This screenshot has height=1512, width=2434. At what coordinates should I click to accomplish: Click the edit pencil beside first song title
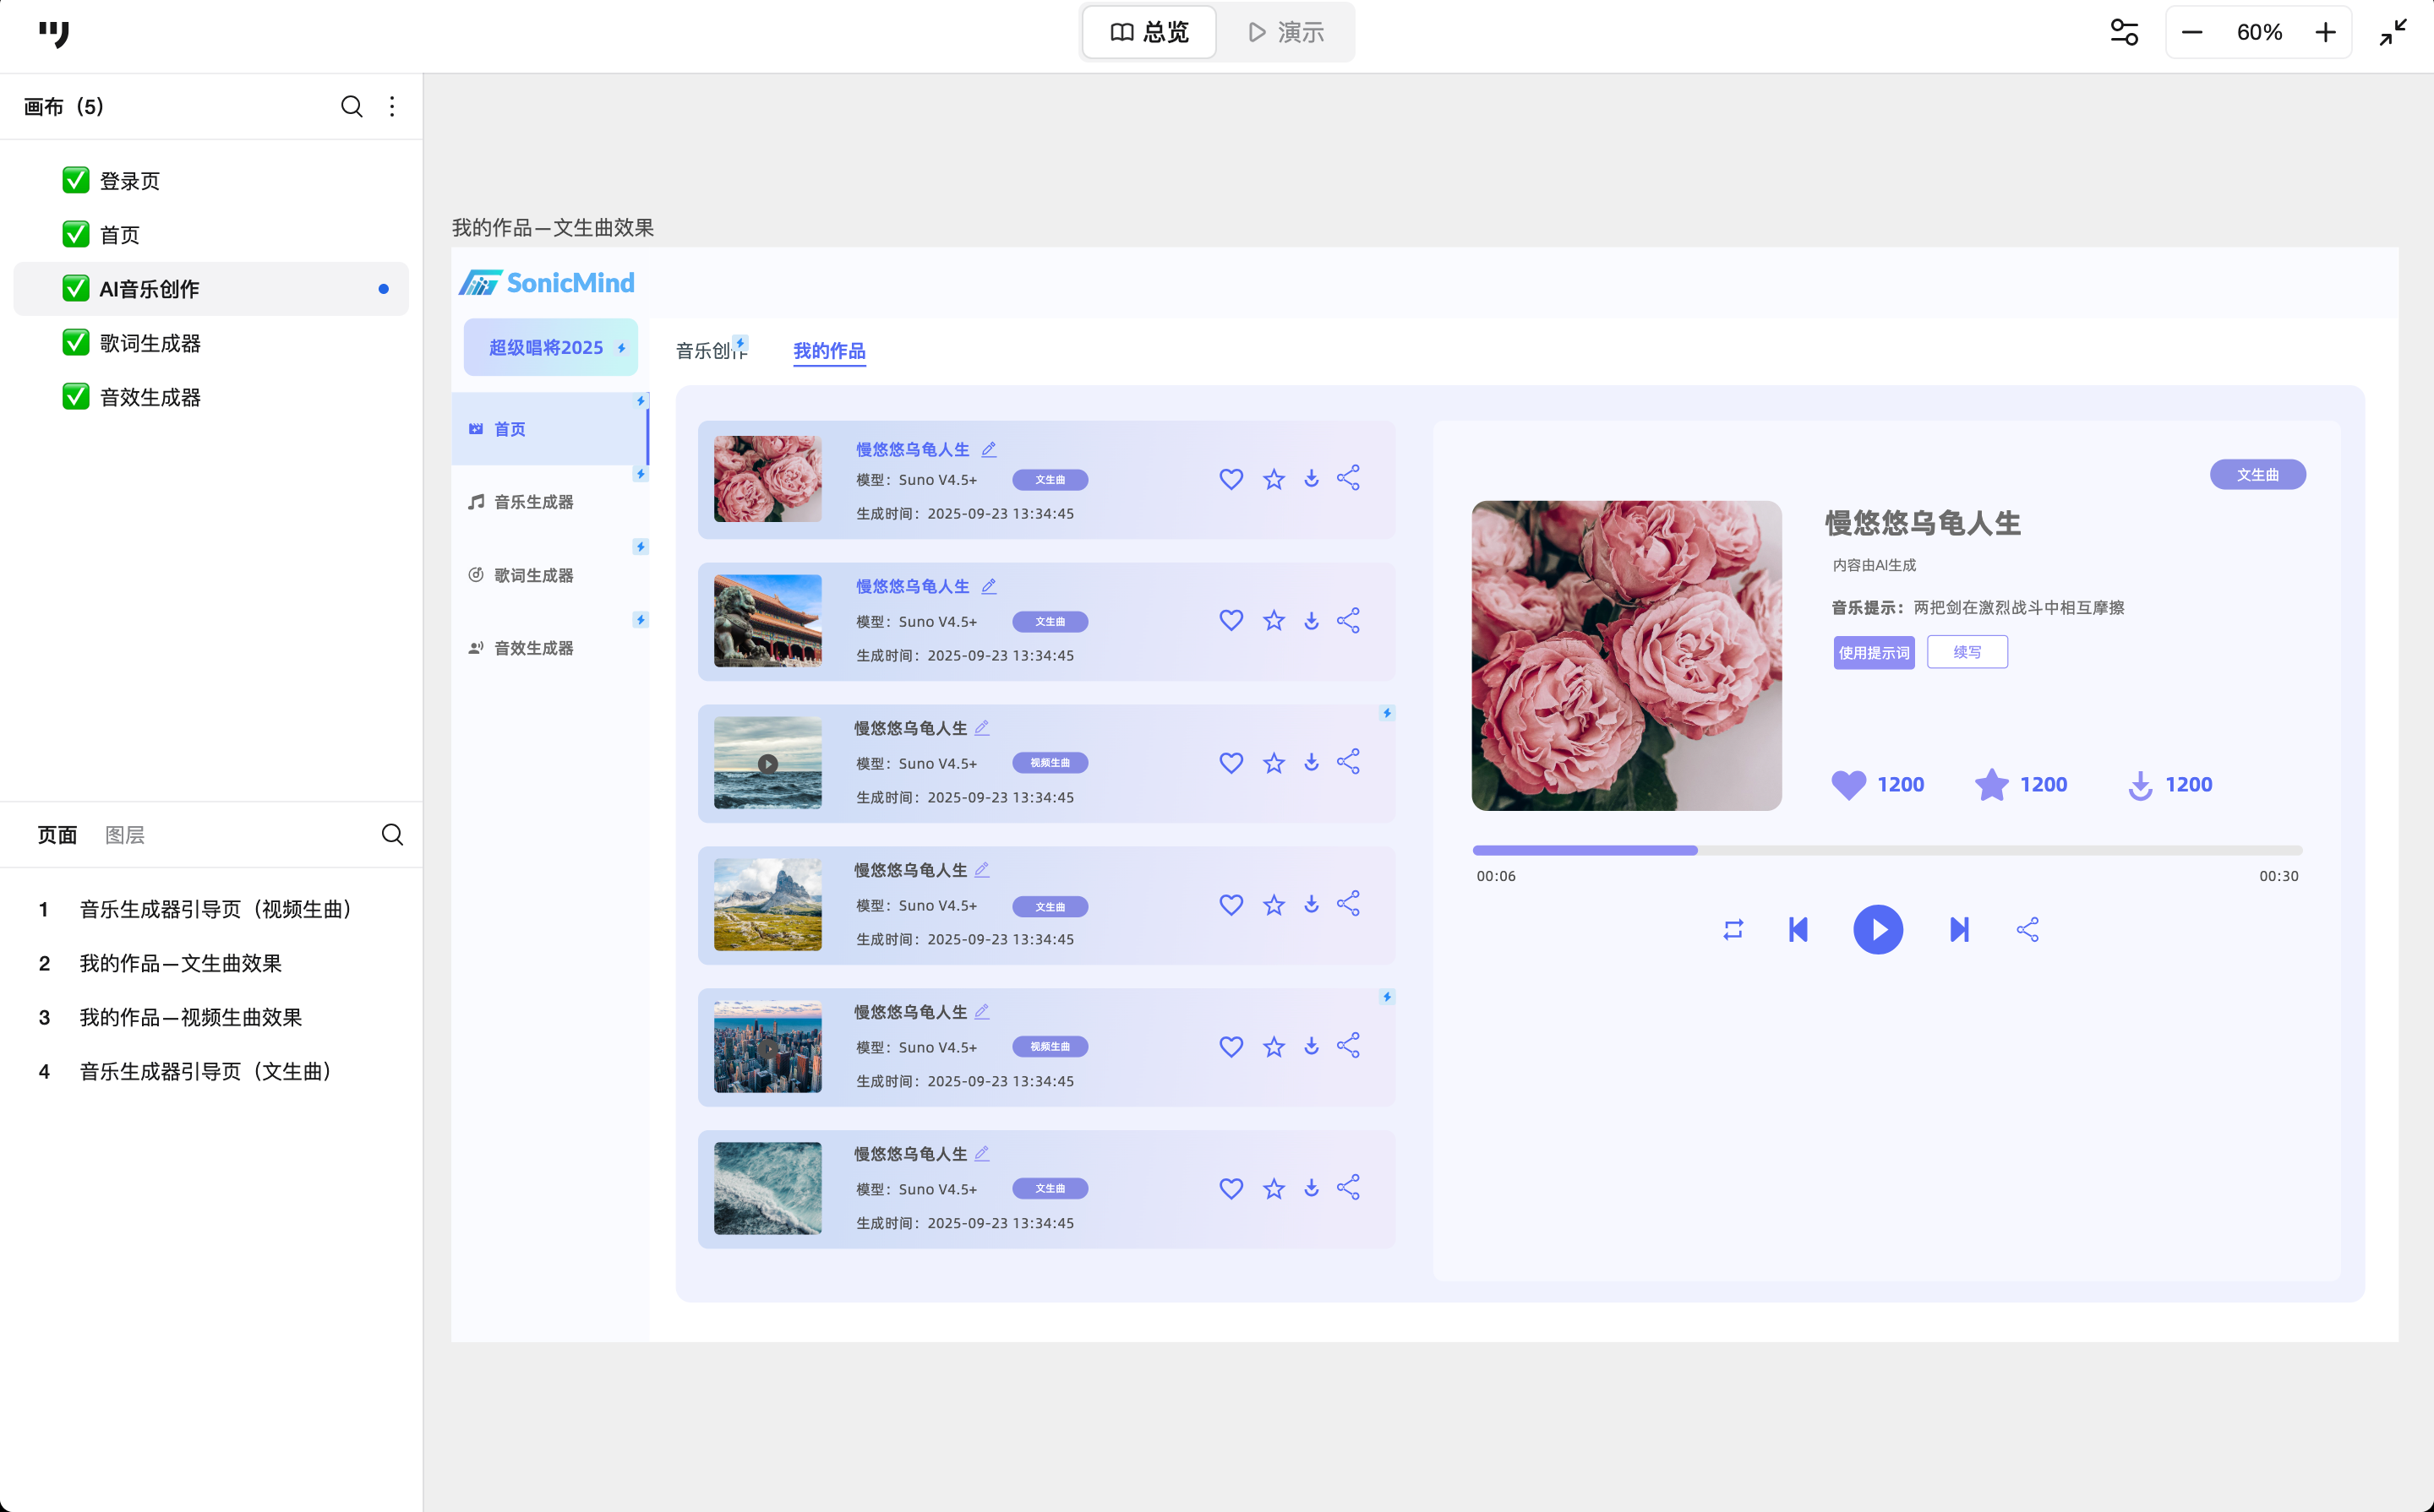click(989, 449)
